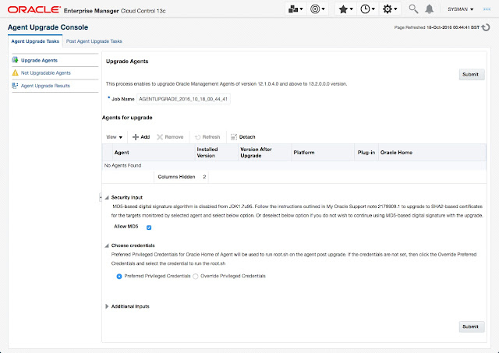Refresh the page using the circular arrow
Screen dimensions: 499x353
(x=486, y=27)
